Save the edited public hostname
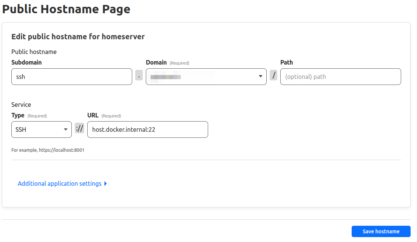Screen dimensions: 417x242 381,231
